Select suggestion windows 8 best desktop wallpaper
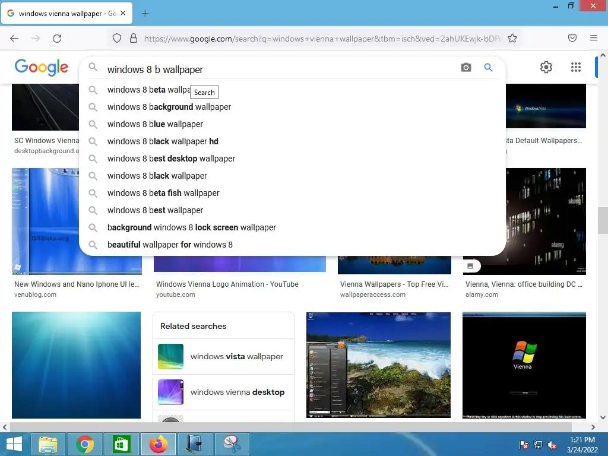Viewport: 608px width, 456px height. click(x=292, y=159)
